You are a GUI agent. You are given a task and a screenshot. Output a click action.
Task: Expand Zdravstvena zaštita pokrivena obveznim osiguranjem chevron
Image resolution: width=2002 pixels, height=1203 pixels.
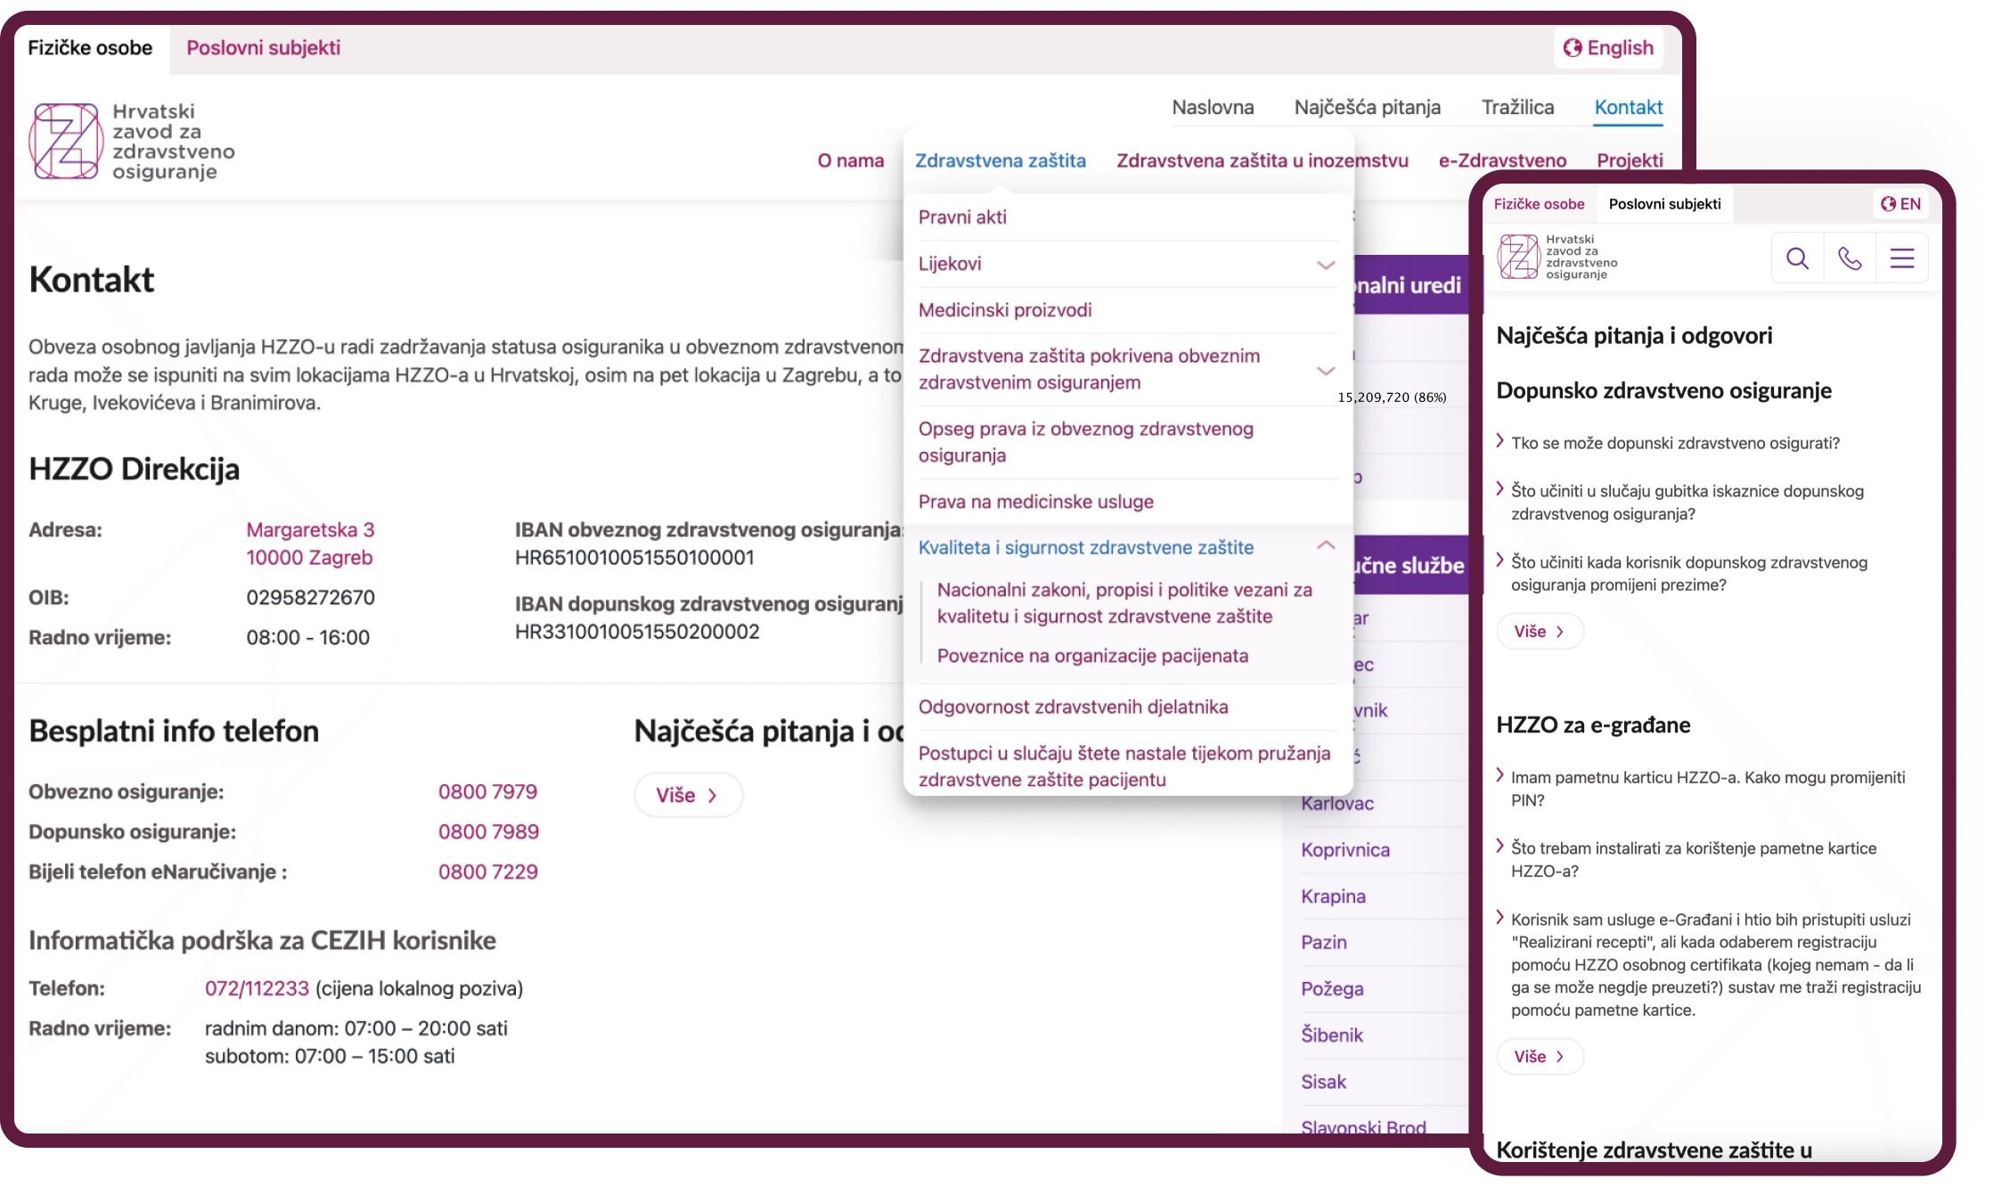click(1326, 370)
